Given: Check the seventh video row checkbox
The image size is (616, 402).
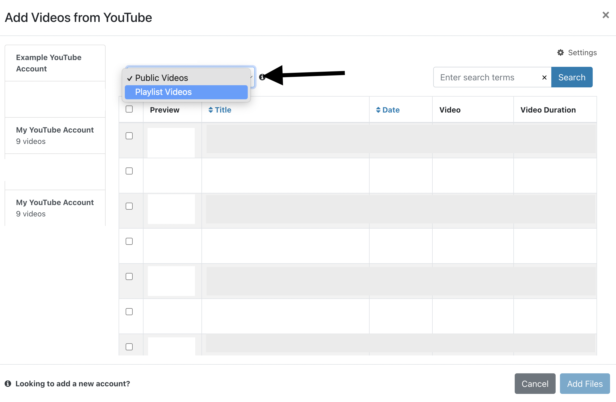Looking at the screenshot, I should (129, 347).
